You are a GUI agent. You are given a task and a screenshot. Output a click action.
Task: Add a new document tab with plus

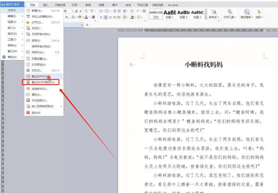[87, 25]
